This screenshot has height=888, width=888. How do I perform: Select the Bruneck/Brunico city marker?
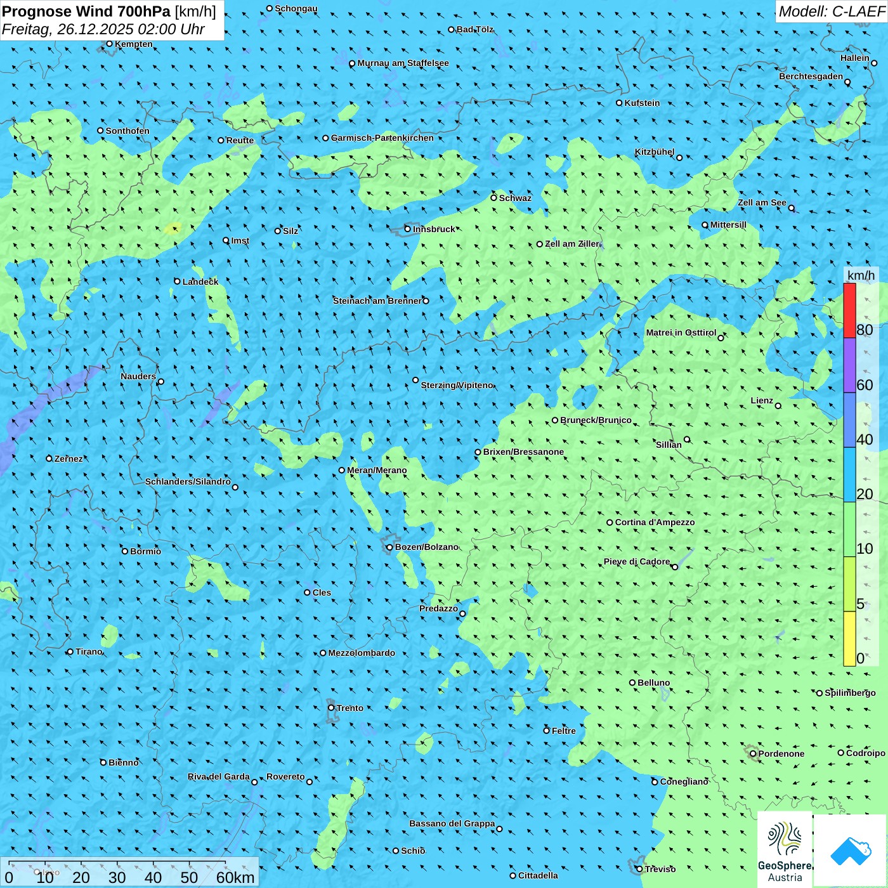(555, 420)
